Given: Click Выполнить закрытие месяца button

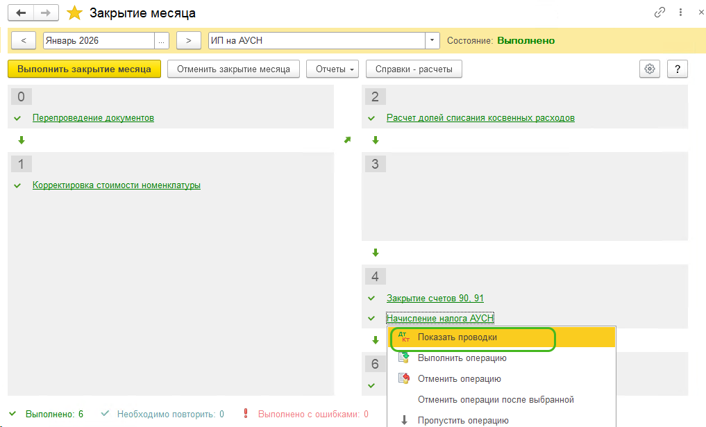Looking at the screenshot, I should 84,69.
